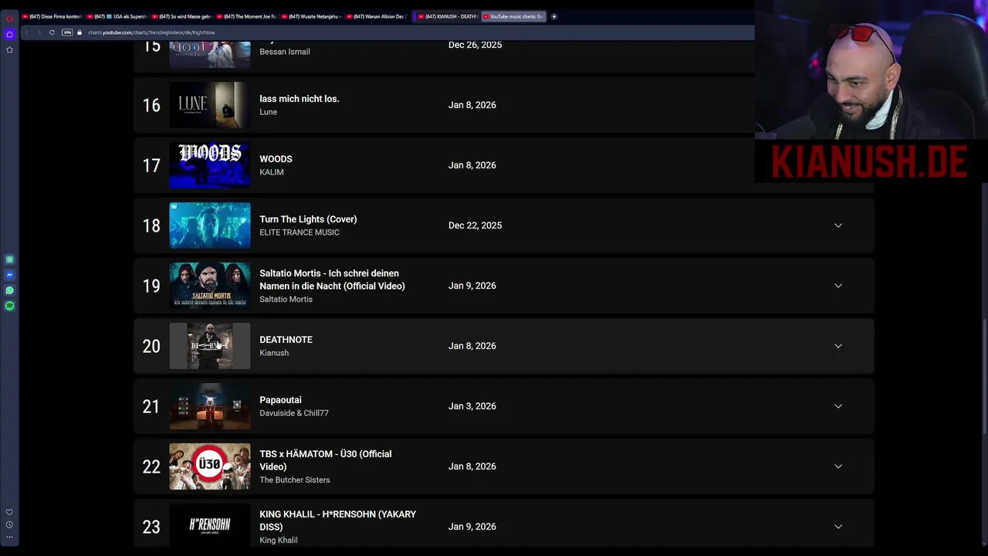Expand row 19 Saltatio Mortis chevron
988x556 pixels.
pyautogui.click(x=838, y=286)
